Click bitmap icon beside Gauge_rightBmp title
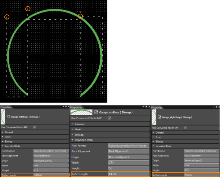Image resolution: width=220 pixels, height=177 pixels. click(x=159, y=117)
